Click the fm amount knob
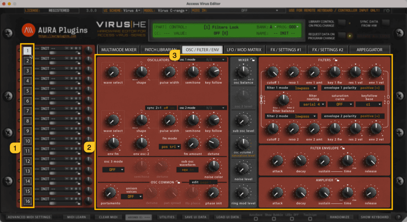407x222 pixels. coord(193,144)
